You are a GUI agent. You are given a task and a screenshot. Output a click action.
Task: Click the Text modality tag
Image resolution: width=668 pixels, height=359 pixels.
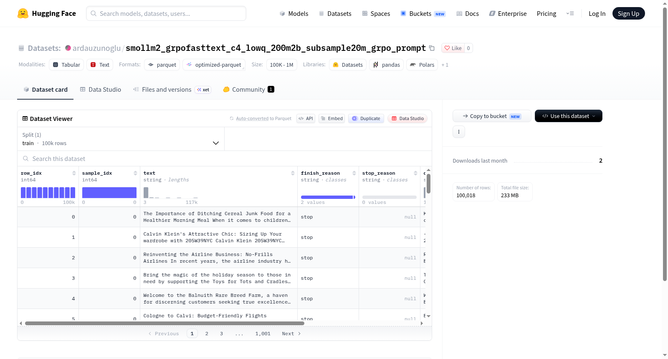tap(100, 65)
